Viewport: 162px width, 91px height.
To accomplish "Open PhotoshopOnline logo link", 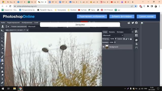I will point(19,16).
